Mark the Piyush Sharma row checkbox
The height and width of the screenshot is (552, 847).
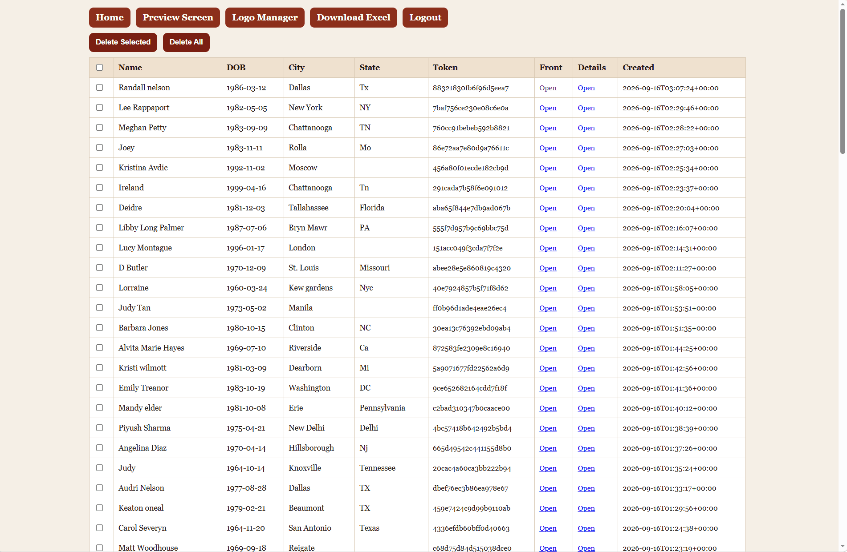tap(100, 428)
